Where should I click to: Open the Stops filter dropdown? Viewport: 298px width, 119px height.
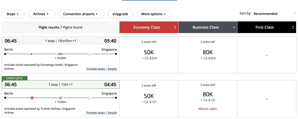pos(13,14)
